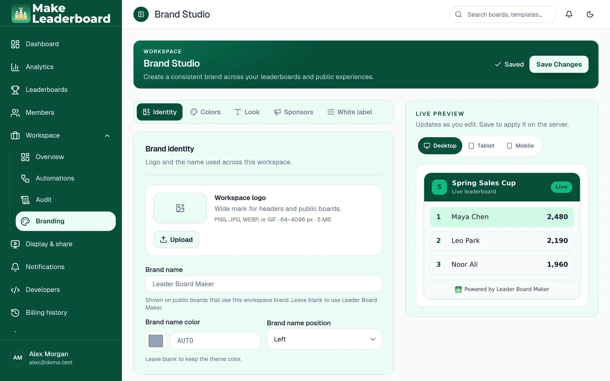Toggle dark mode moon icon
The height and width of the screenshot is (381, 610).
[x=590, y=14]
